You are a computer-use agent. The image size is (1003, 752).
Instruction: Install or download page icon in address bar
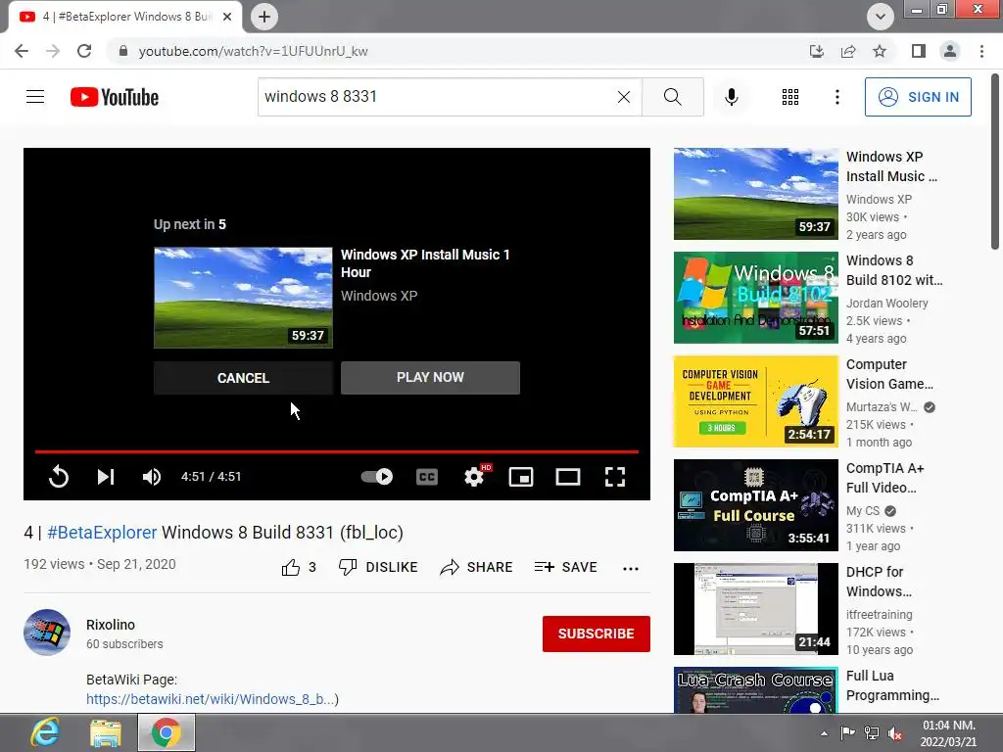[817, 51]
